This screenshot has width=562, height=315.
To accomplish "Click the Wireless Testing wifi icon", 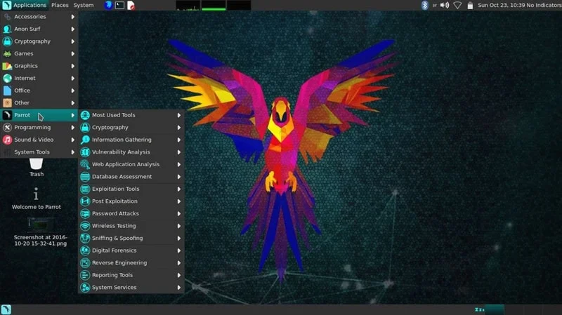I will (85, 226).
